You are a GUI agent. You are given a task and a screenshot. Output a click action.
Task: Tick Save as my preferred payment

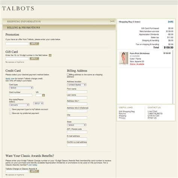(x=10, y=113)
